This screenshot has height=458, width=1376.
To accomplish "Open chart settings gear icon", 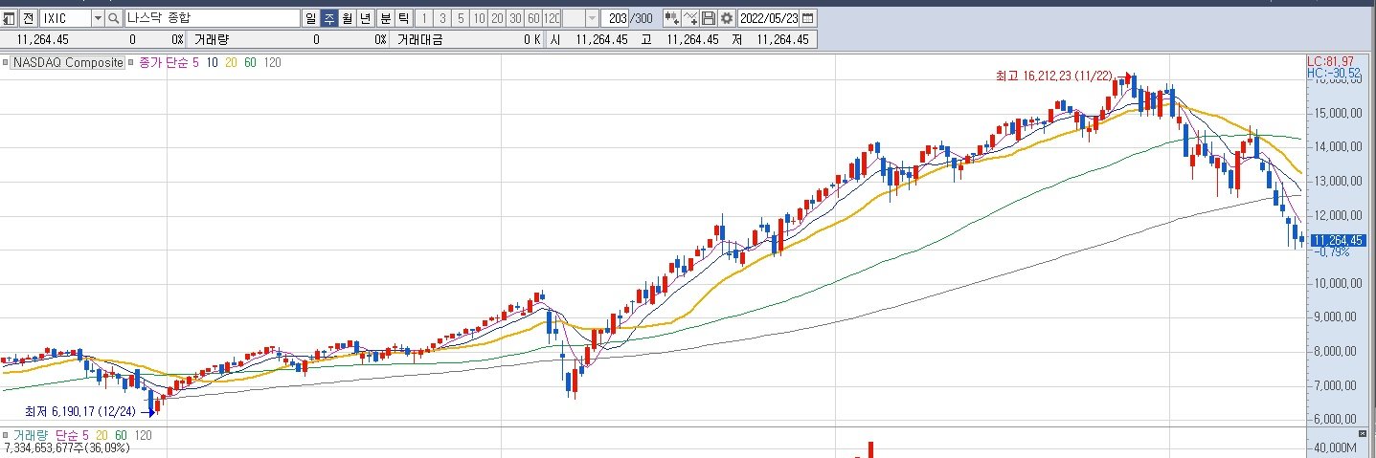I will (727, 18).
